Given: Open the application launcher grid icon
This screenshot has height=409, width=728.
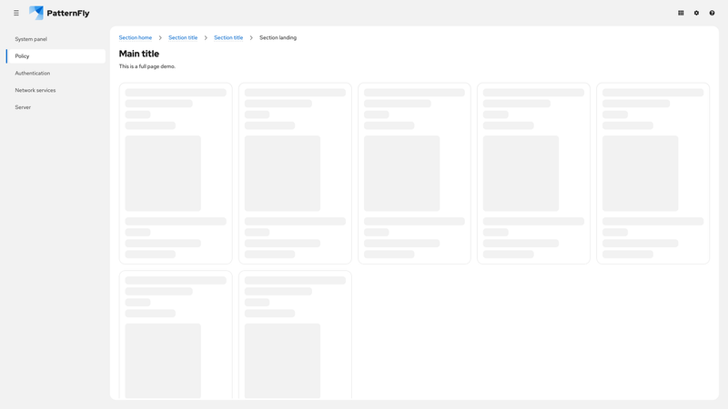Looking at the screenshot, I should (681, 13).
